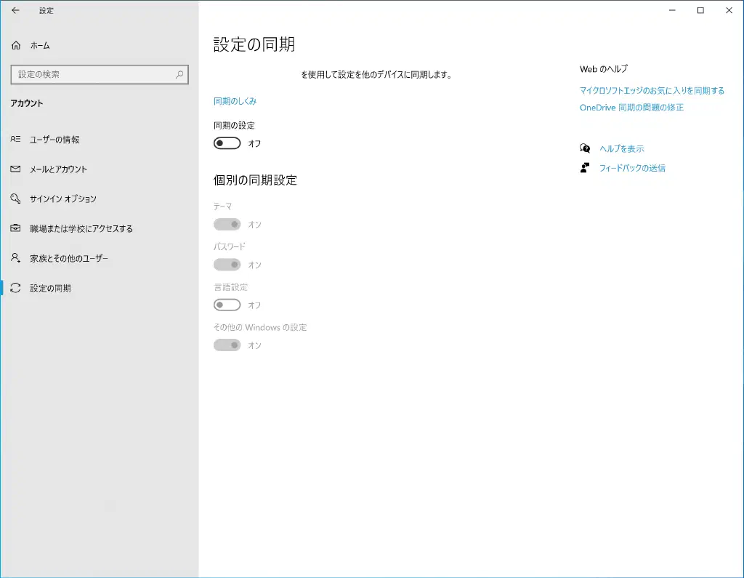The image size is (744, 578).
Task: Toggle the テーマ sync switch
Action: coord(227,225)
